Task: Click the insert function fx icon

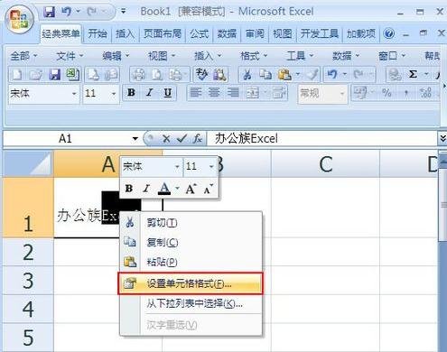Action: point(198,139)
